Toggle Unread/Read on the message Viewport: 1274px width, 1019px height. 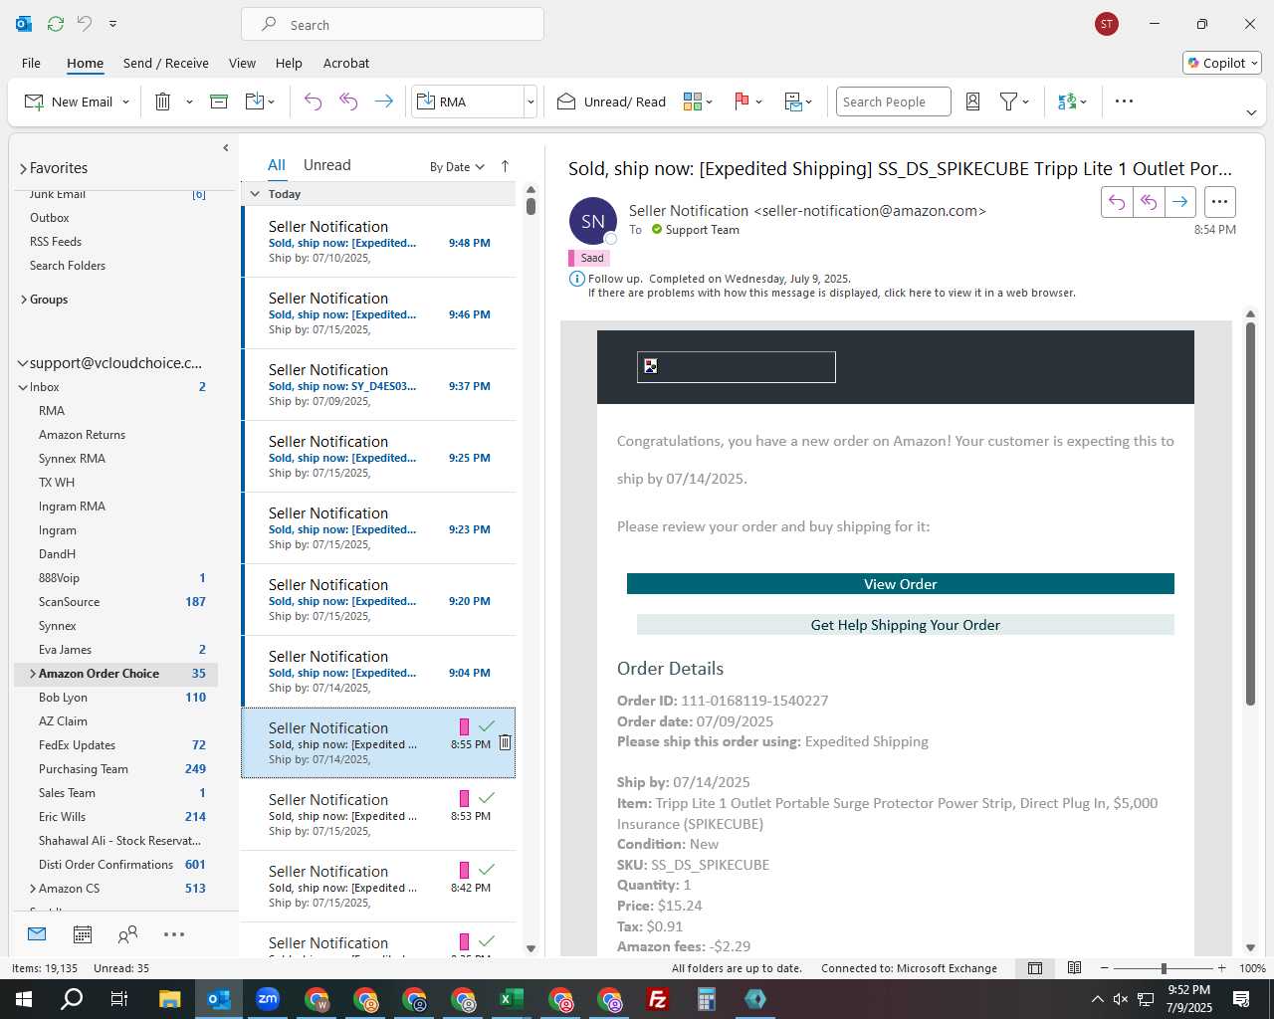pyautogui.click(x=611, y=102)
